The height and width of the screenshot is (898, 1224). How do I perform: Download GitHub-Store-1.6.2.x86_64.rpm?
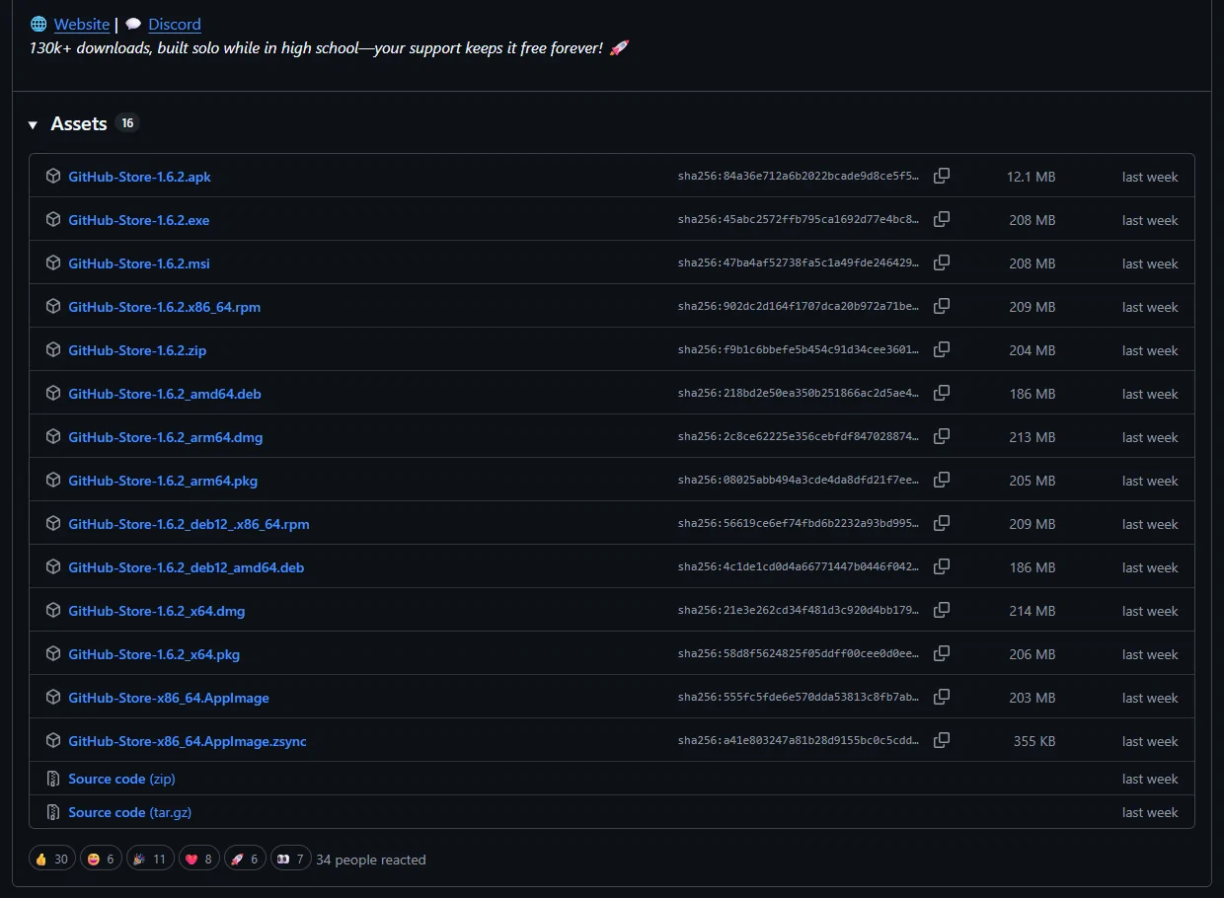[164, 306]
